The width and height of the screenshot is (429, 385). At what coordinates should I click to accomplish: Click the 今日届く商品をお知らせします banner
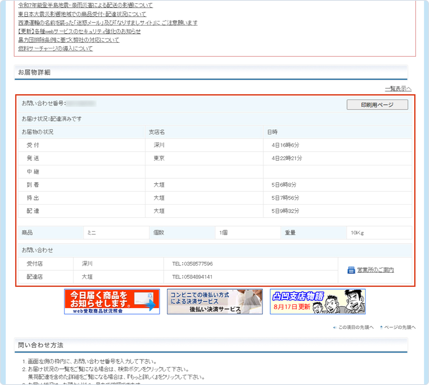(x=112, y=302)
